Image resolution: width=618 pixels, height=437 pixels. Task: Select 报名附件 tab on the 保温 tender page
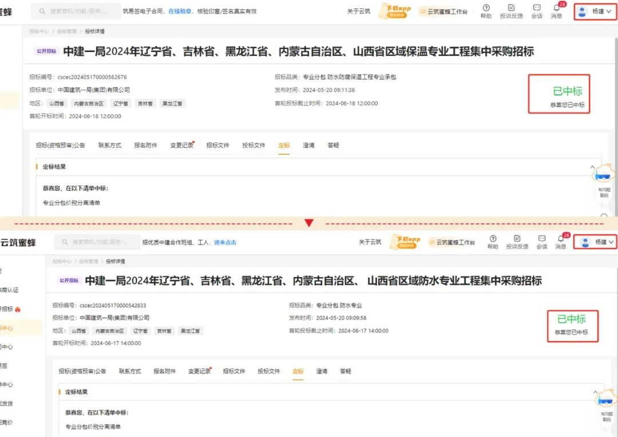[x=146, y=146]
